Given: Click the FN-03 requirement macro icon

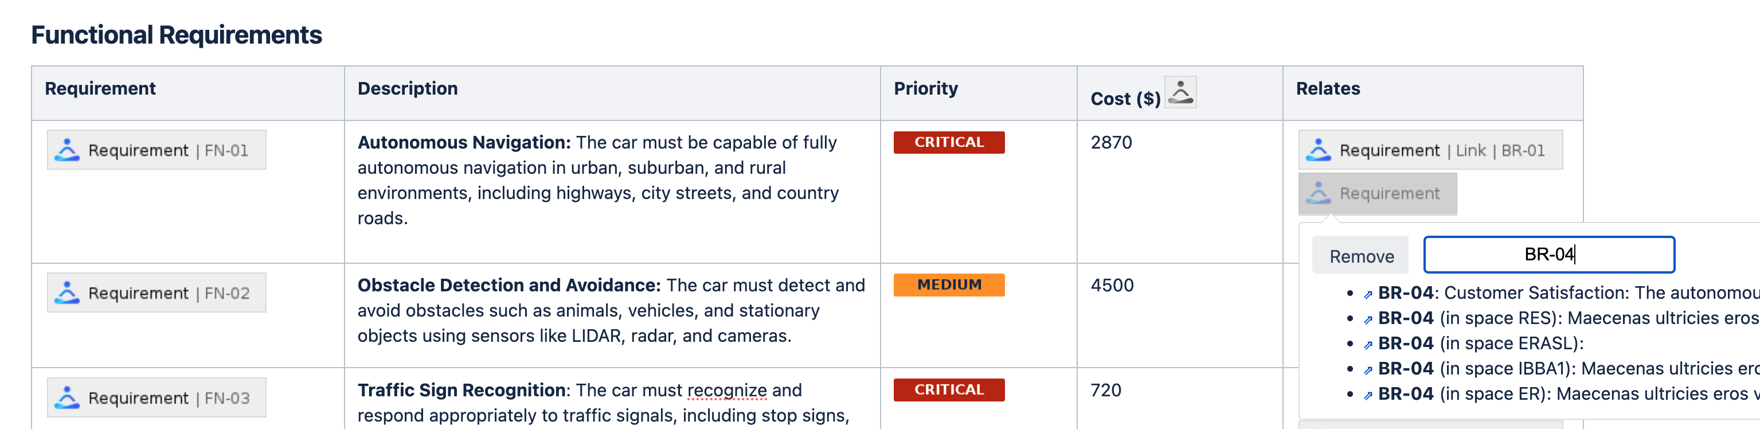Looking at the screenshot, I should click(x=67, y=397).
